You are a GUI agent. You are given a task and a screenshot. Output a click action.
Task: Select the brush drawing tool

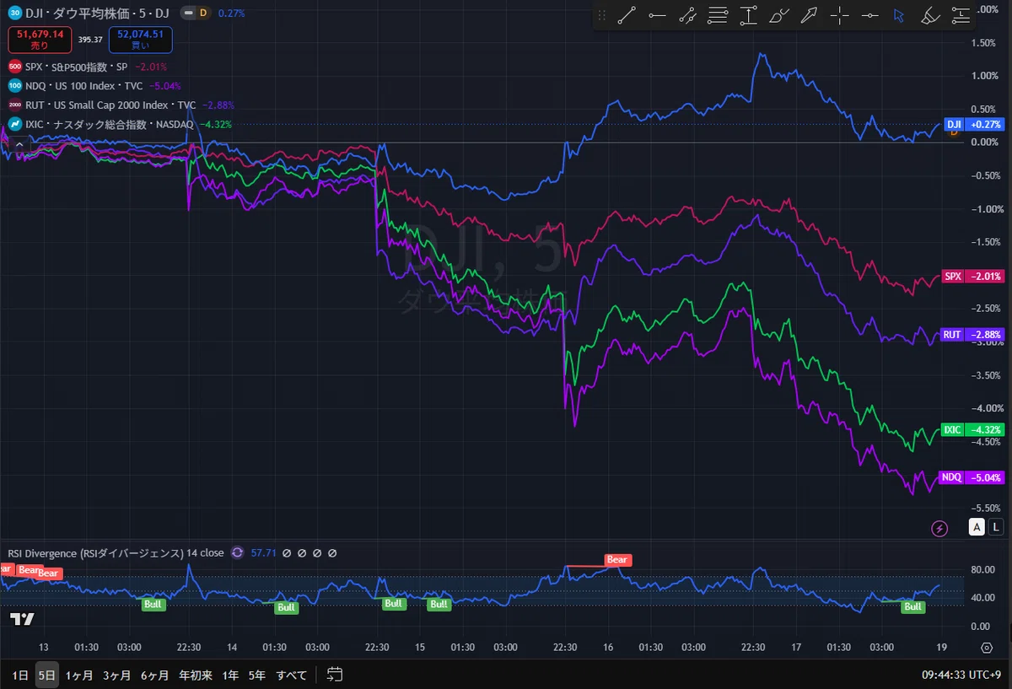(778, 15)
